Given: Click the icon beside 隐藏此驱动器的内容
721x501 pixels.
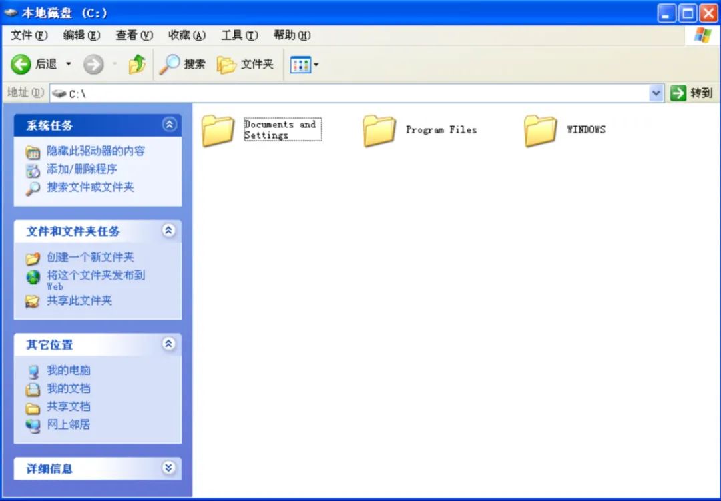Looking at the screenshot, I should coord(33,153).
